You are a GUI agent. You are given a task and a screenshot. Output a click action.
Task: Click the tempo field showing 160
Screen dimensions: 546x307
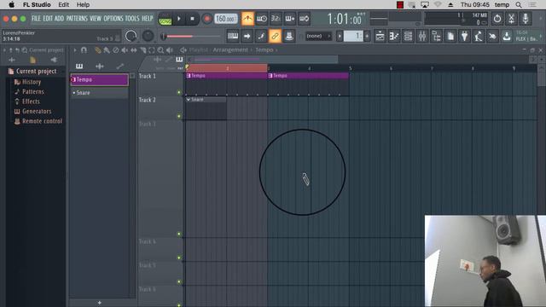click(x=225, y=19)
